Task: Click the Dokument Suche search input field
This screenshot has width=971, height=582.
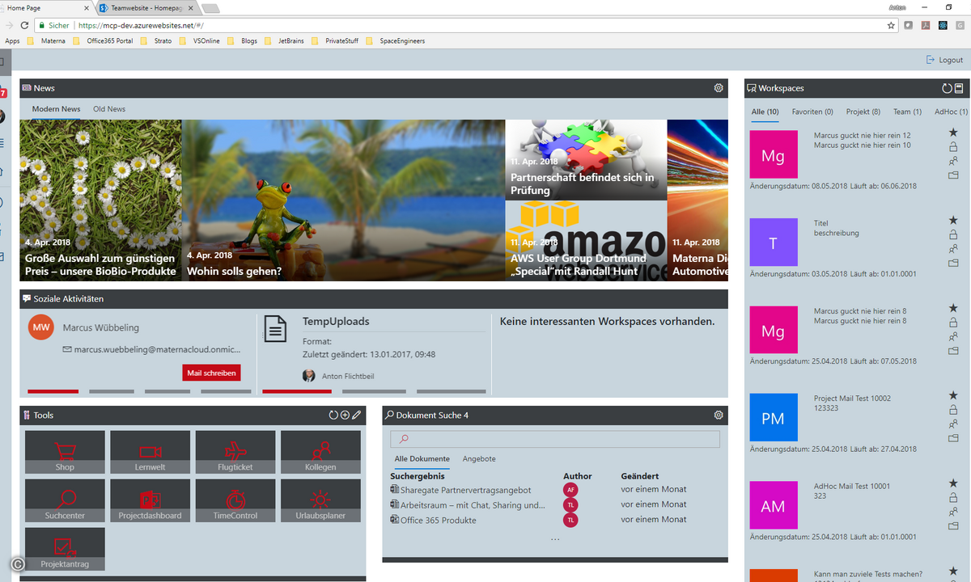Action: [x=555, y=439]
